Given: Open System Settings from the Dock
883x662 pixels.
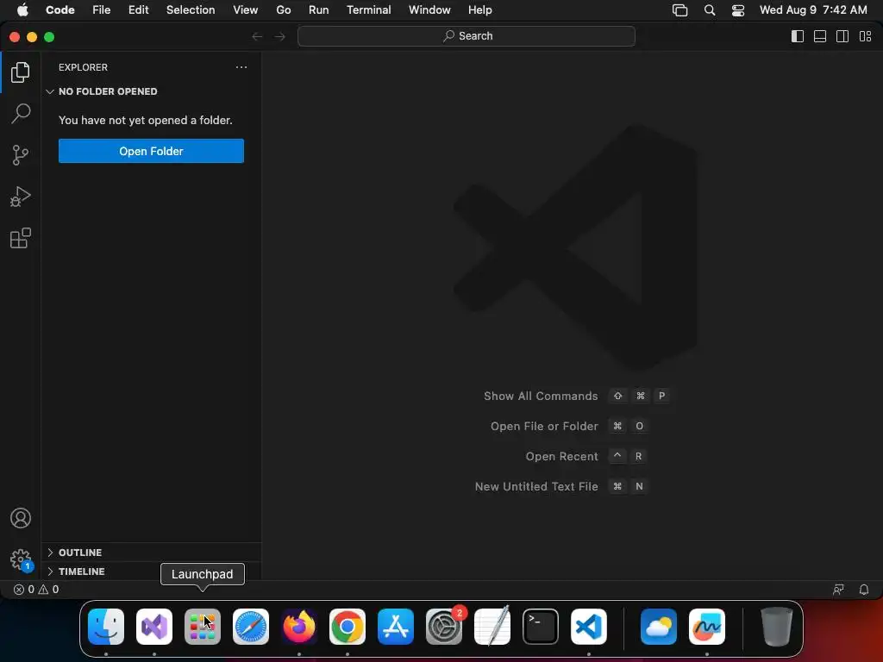Looking at the screenshot, I should [x=444, y=627].
